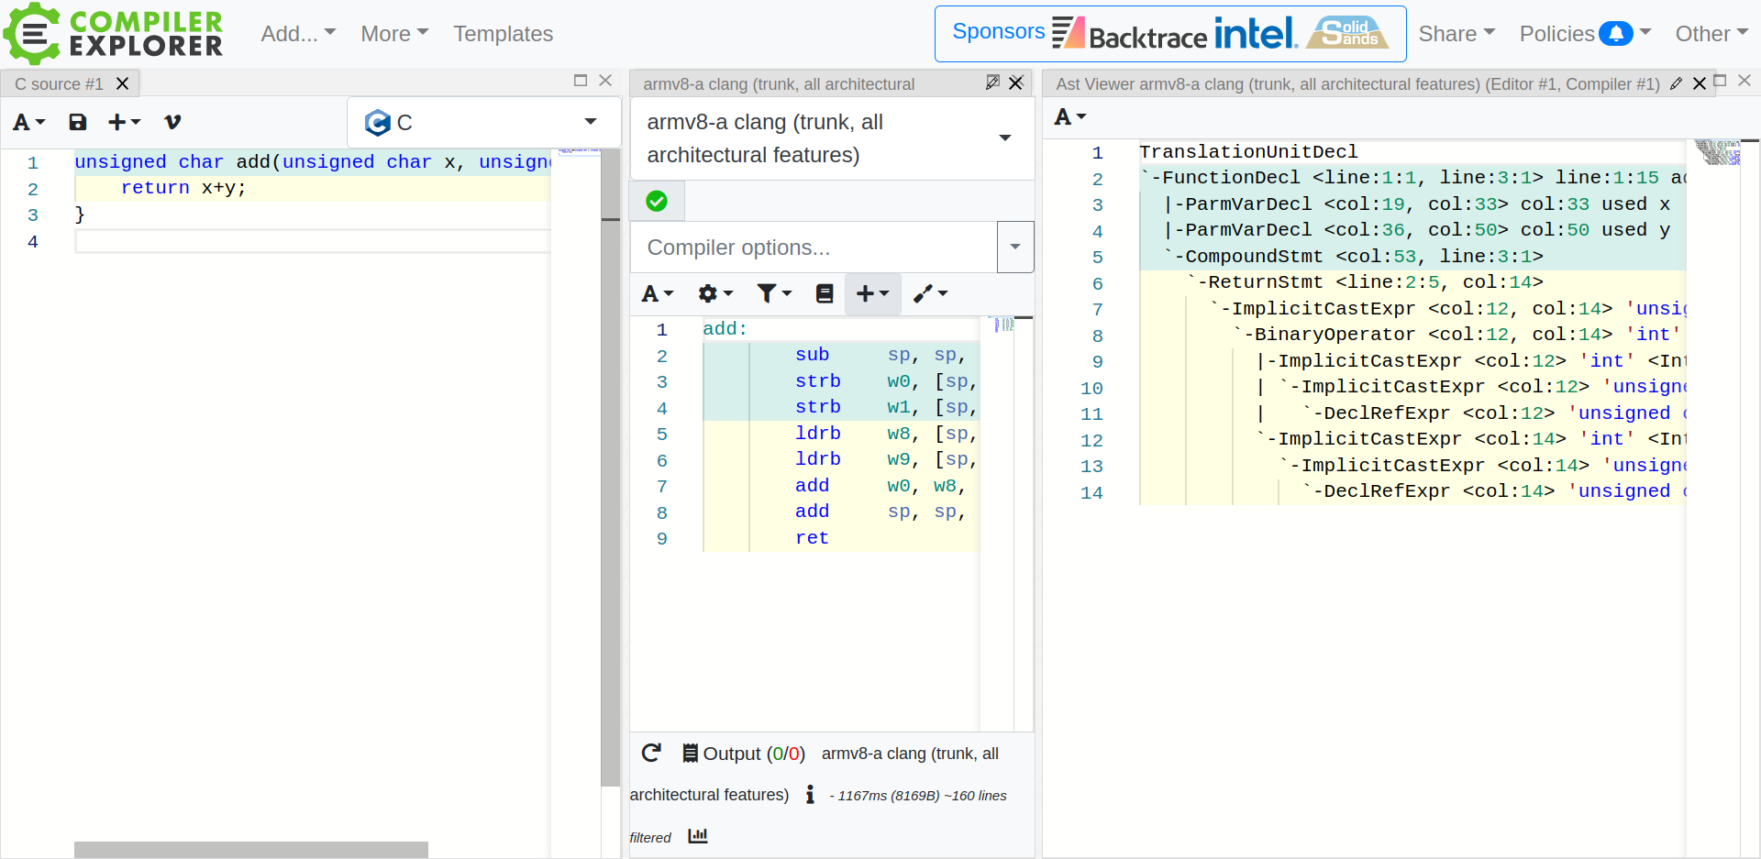This screenshot has width=1761, height=859.
Task: Open Templates
Action: pos(503,34)
